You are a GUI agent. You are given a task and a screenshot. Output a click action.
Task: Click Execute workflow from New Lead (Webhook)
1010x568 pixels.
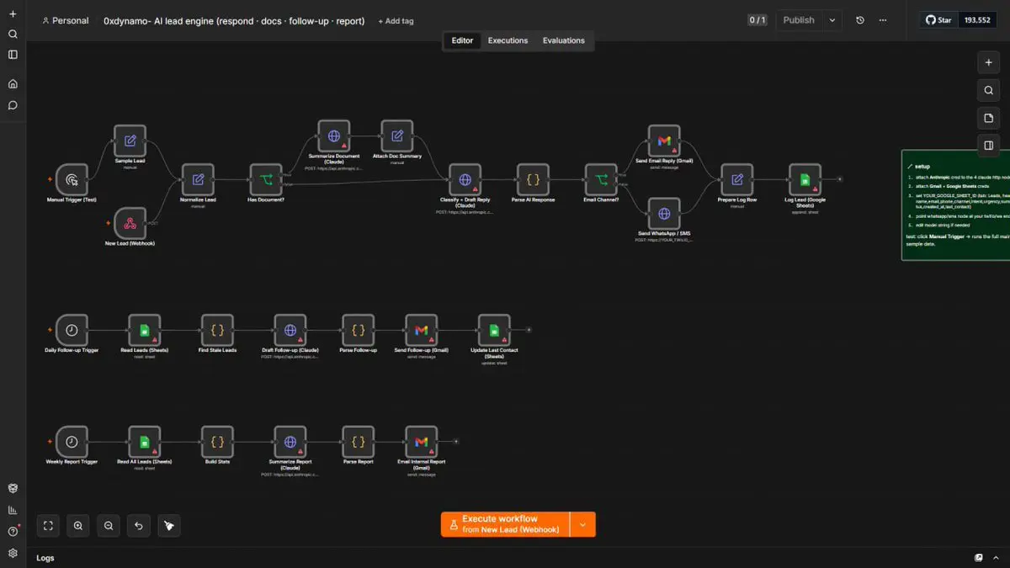point(505,524)
